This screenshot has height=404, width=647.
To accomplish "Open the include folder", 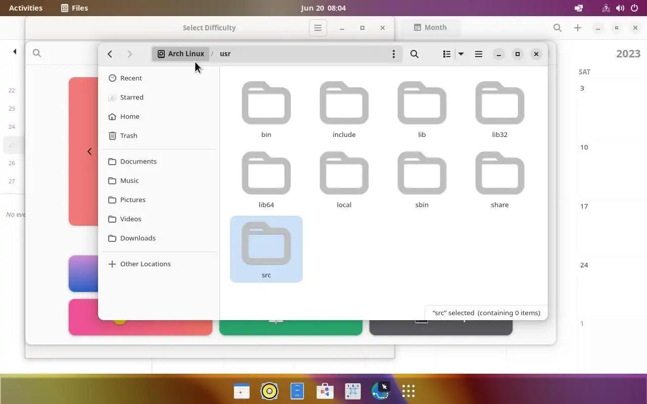I will pos(344,109).
